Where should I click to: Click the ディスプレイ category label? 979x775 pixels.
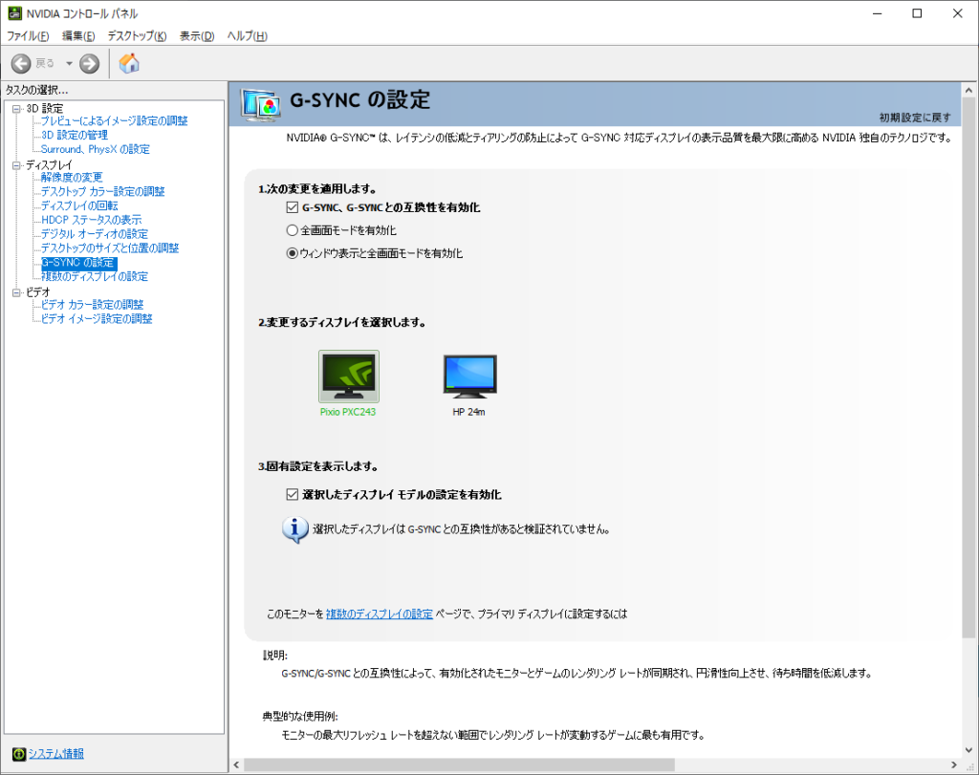50,165
